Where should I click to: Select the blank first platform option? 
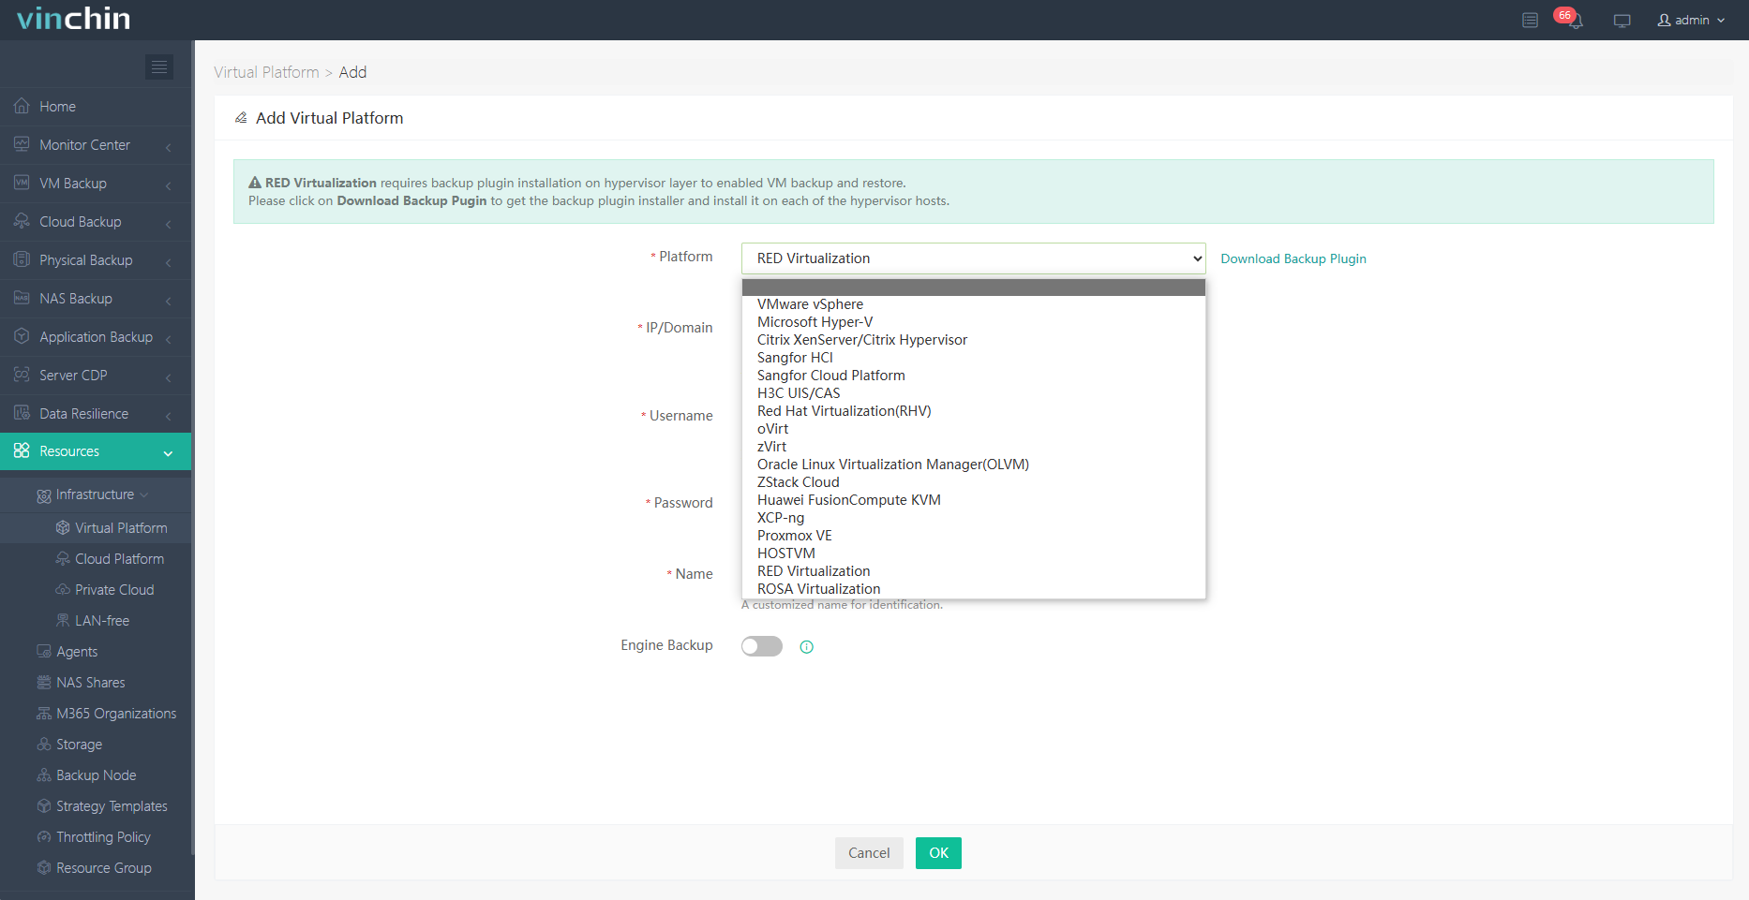(973, 288)
